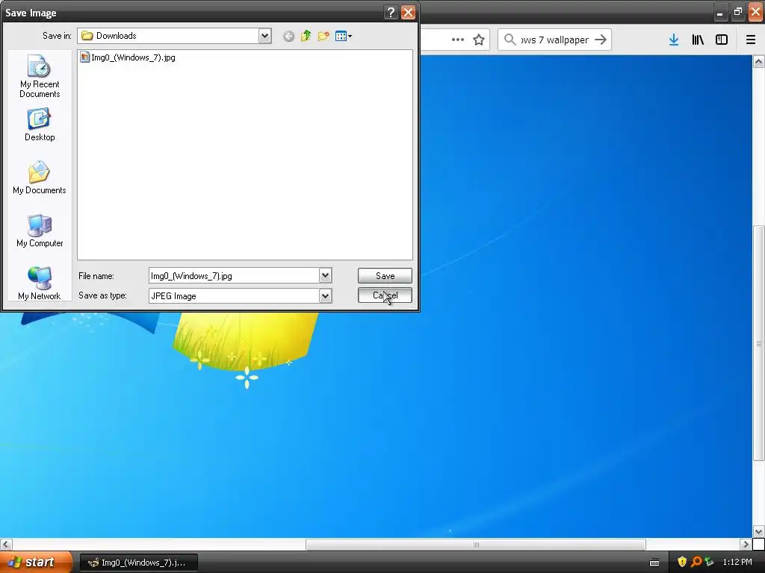Click the horizontal scrollbar right arrow
Viewport: 765px width, 573px height.
(x=746, y=544)
